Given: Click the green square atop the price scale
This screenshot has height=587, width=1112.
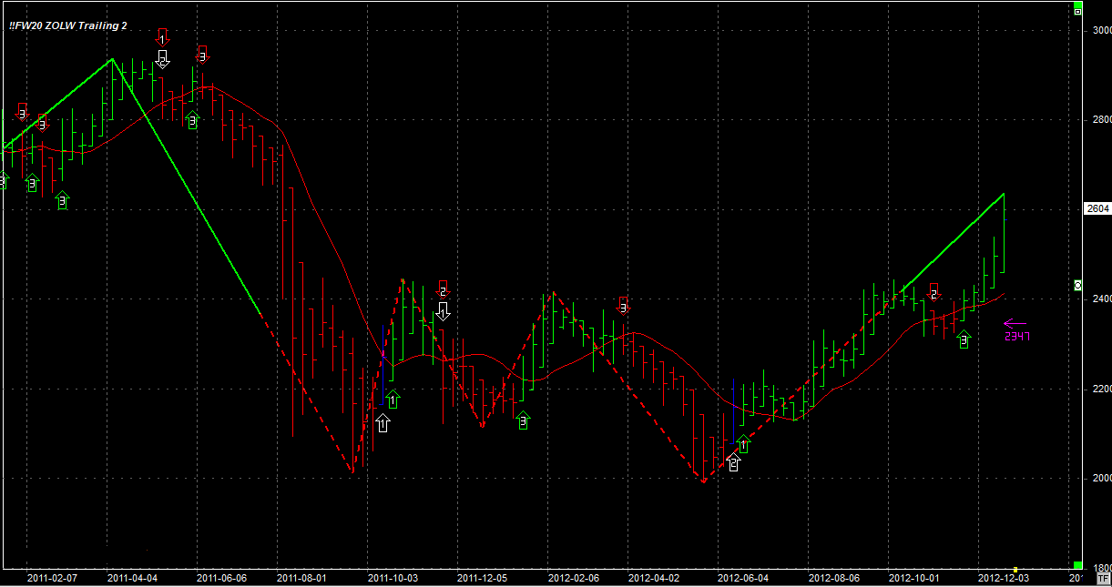Looking at the screenshot, I should tap(1077, 10).
